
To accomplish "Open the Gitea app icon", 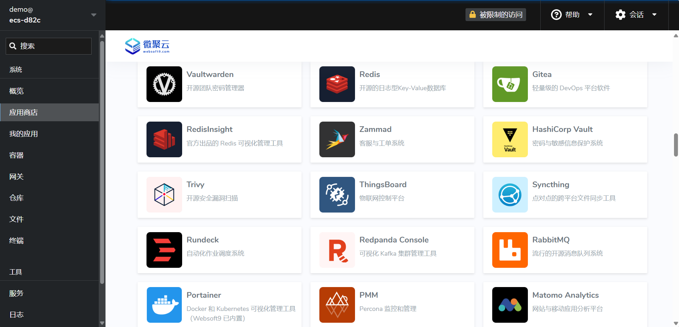I will (x=510, y=84).
